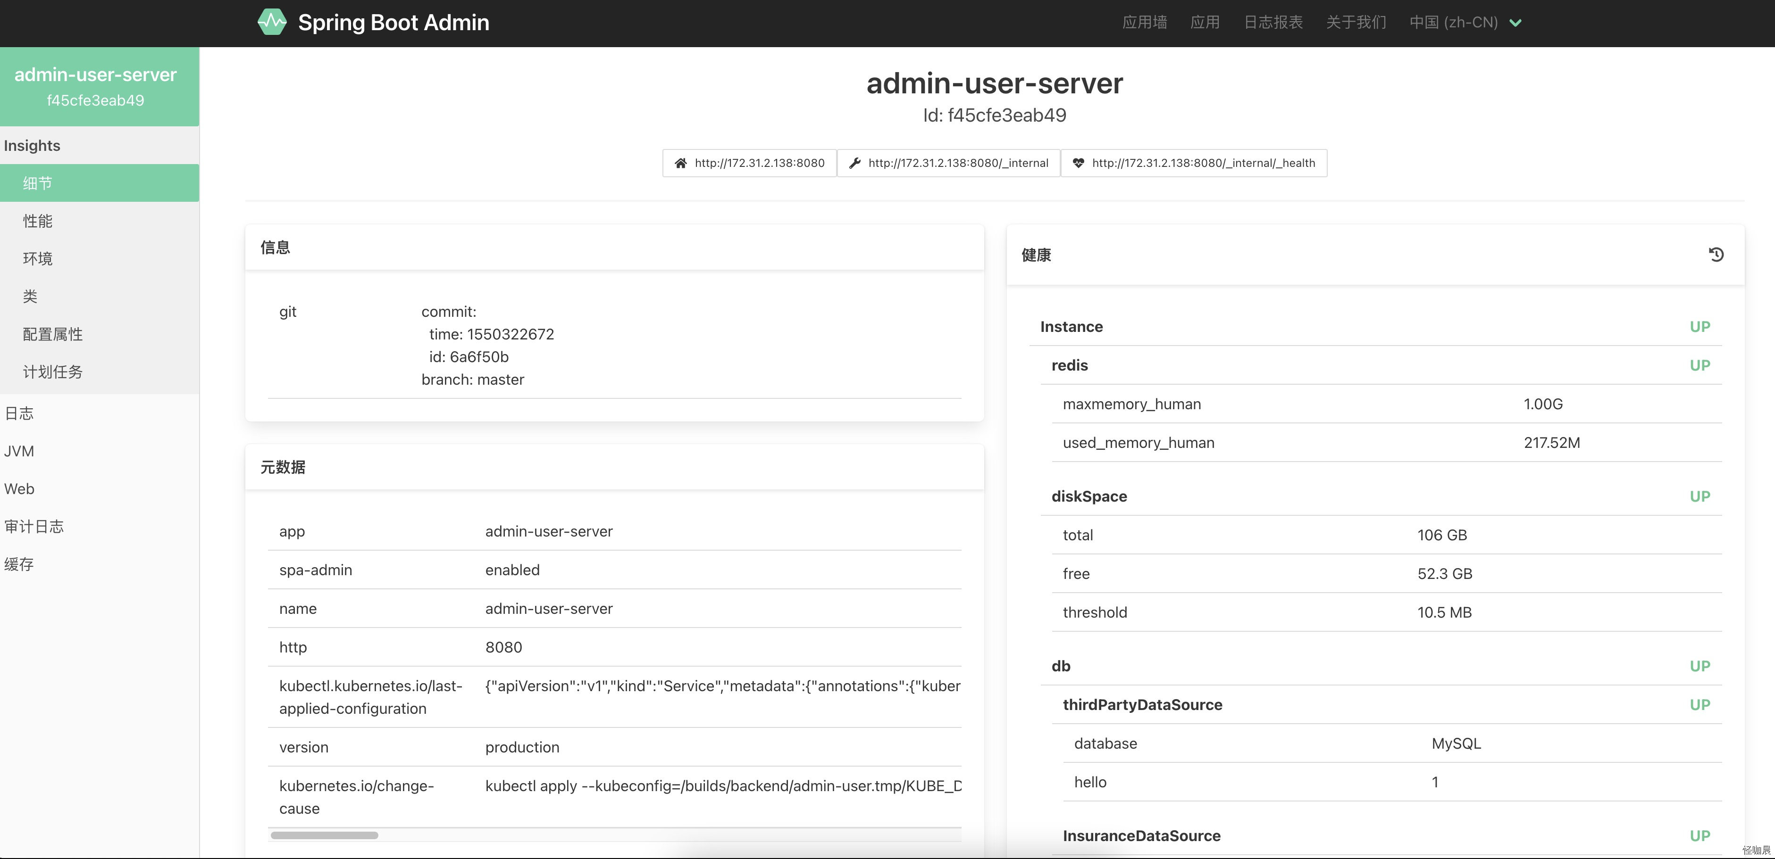This screenshot has height=859, width=1775.
Task: Select 类 in the sidebar
Action: tap(99, 297)
